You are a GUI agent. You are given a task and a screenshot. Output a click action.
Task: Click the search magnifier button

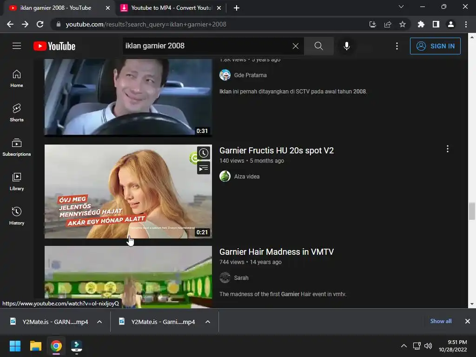(319, 46)
